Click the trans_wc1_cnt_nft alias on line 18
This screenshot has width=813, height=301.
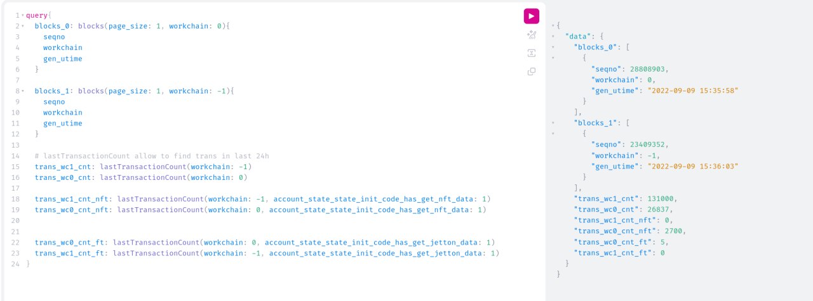(x=72, y=199)
